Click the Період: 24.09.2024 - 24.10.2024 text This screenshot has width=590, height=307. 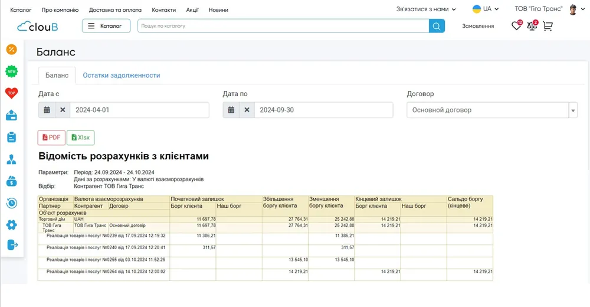click(114, 172)
